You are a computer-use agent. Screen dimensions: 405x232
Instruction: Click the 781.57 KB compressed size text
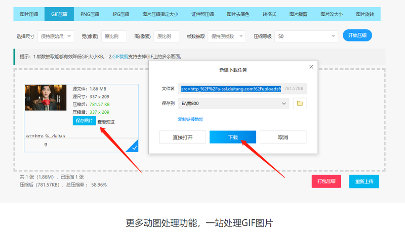click(100, 105)
